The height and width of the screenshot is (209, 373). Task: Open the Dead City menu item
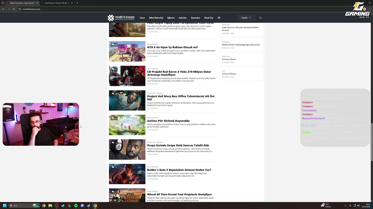coord(209,18)
